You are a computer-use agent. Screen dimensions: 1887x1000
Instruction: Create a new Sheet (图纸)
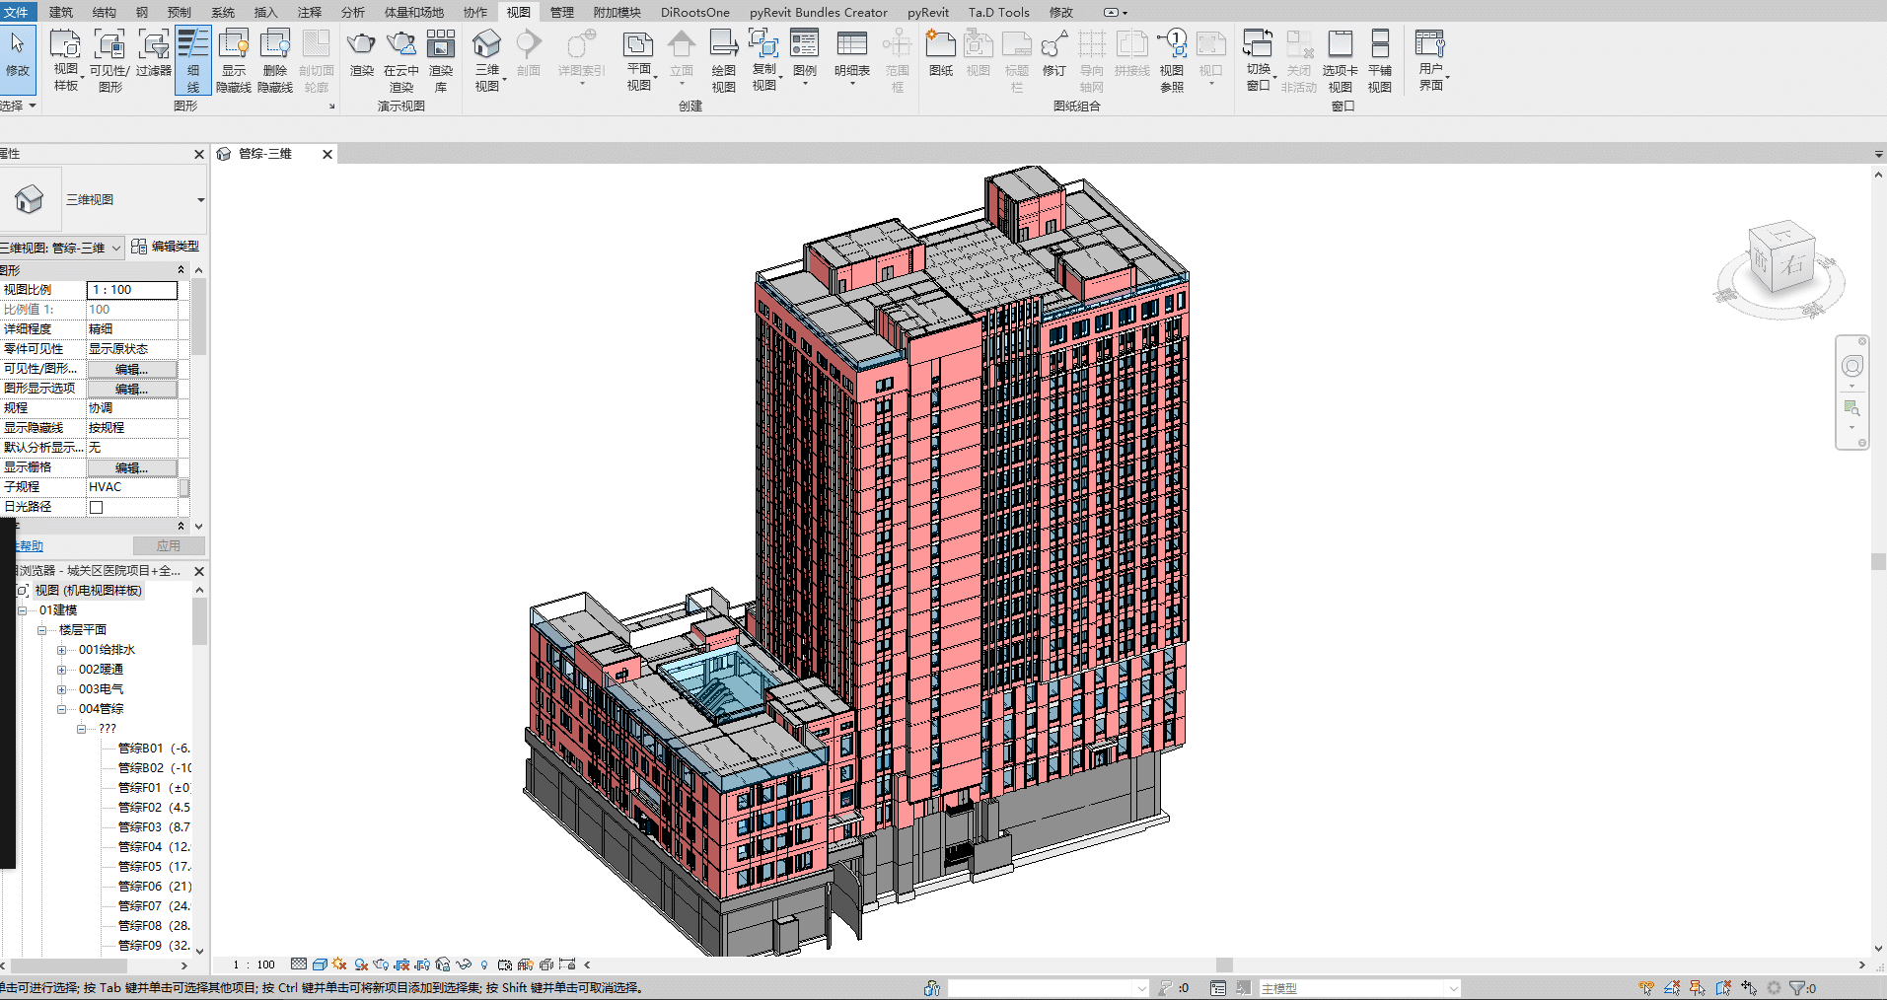coord(941,54)
